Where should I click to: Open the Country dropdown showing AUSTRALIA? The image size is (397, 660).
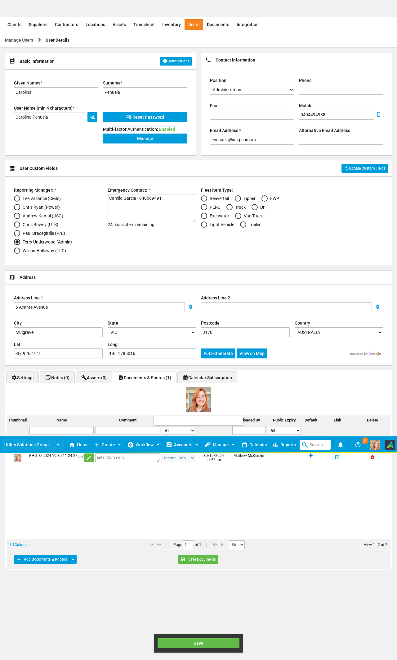pos(339,332)
